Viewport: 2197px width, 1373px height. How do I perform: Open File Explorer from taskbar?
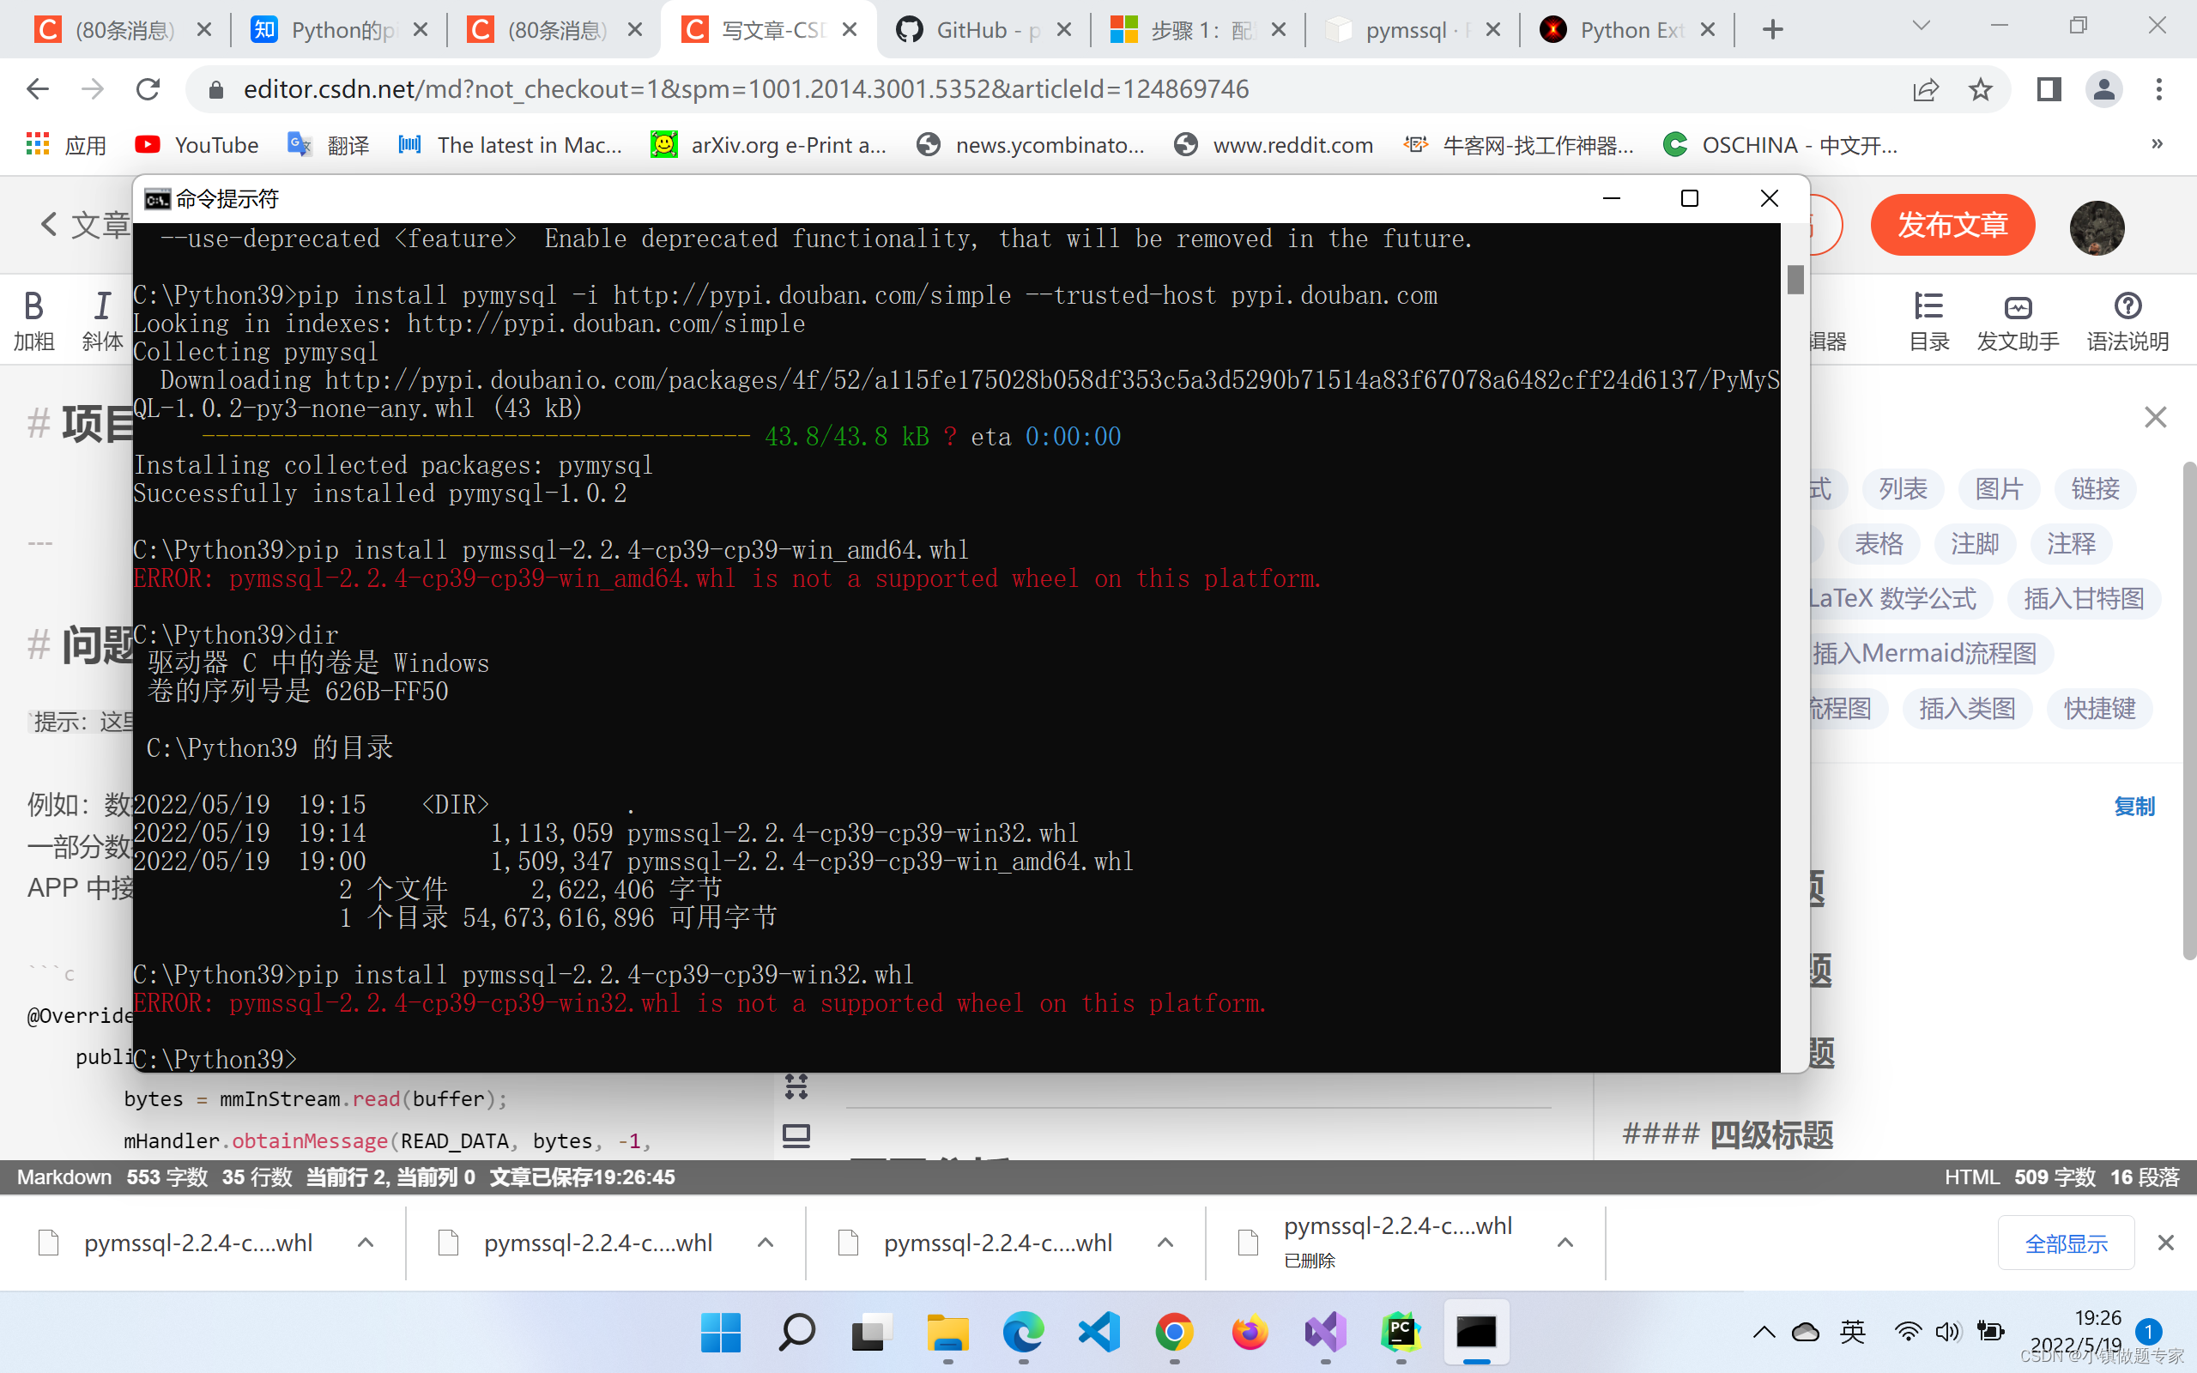947,1332
